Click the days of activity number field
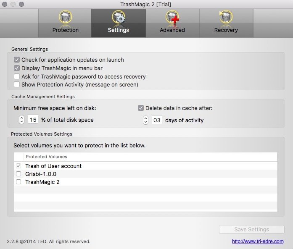The width and height of the screenshot is (293, 249). [157, 120]
